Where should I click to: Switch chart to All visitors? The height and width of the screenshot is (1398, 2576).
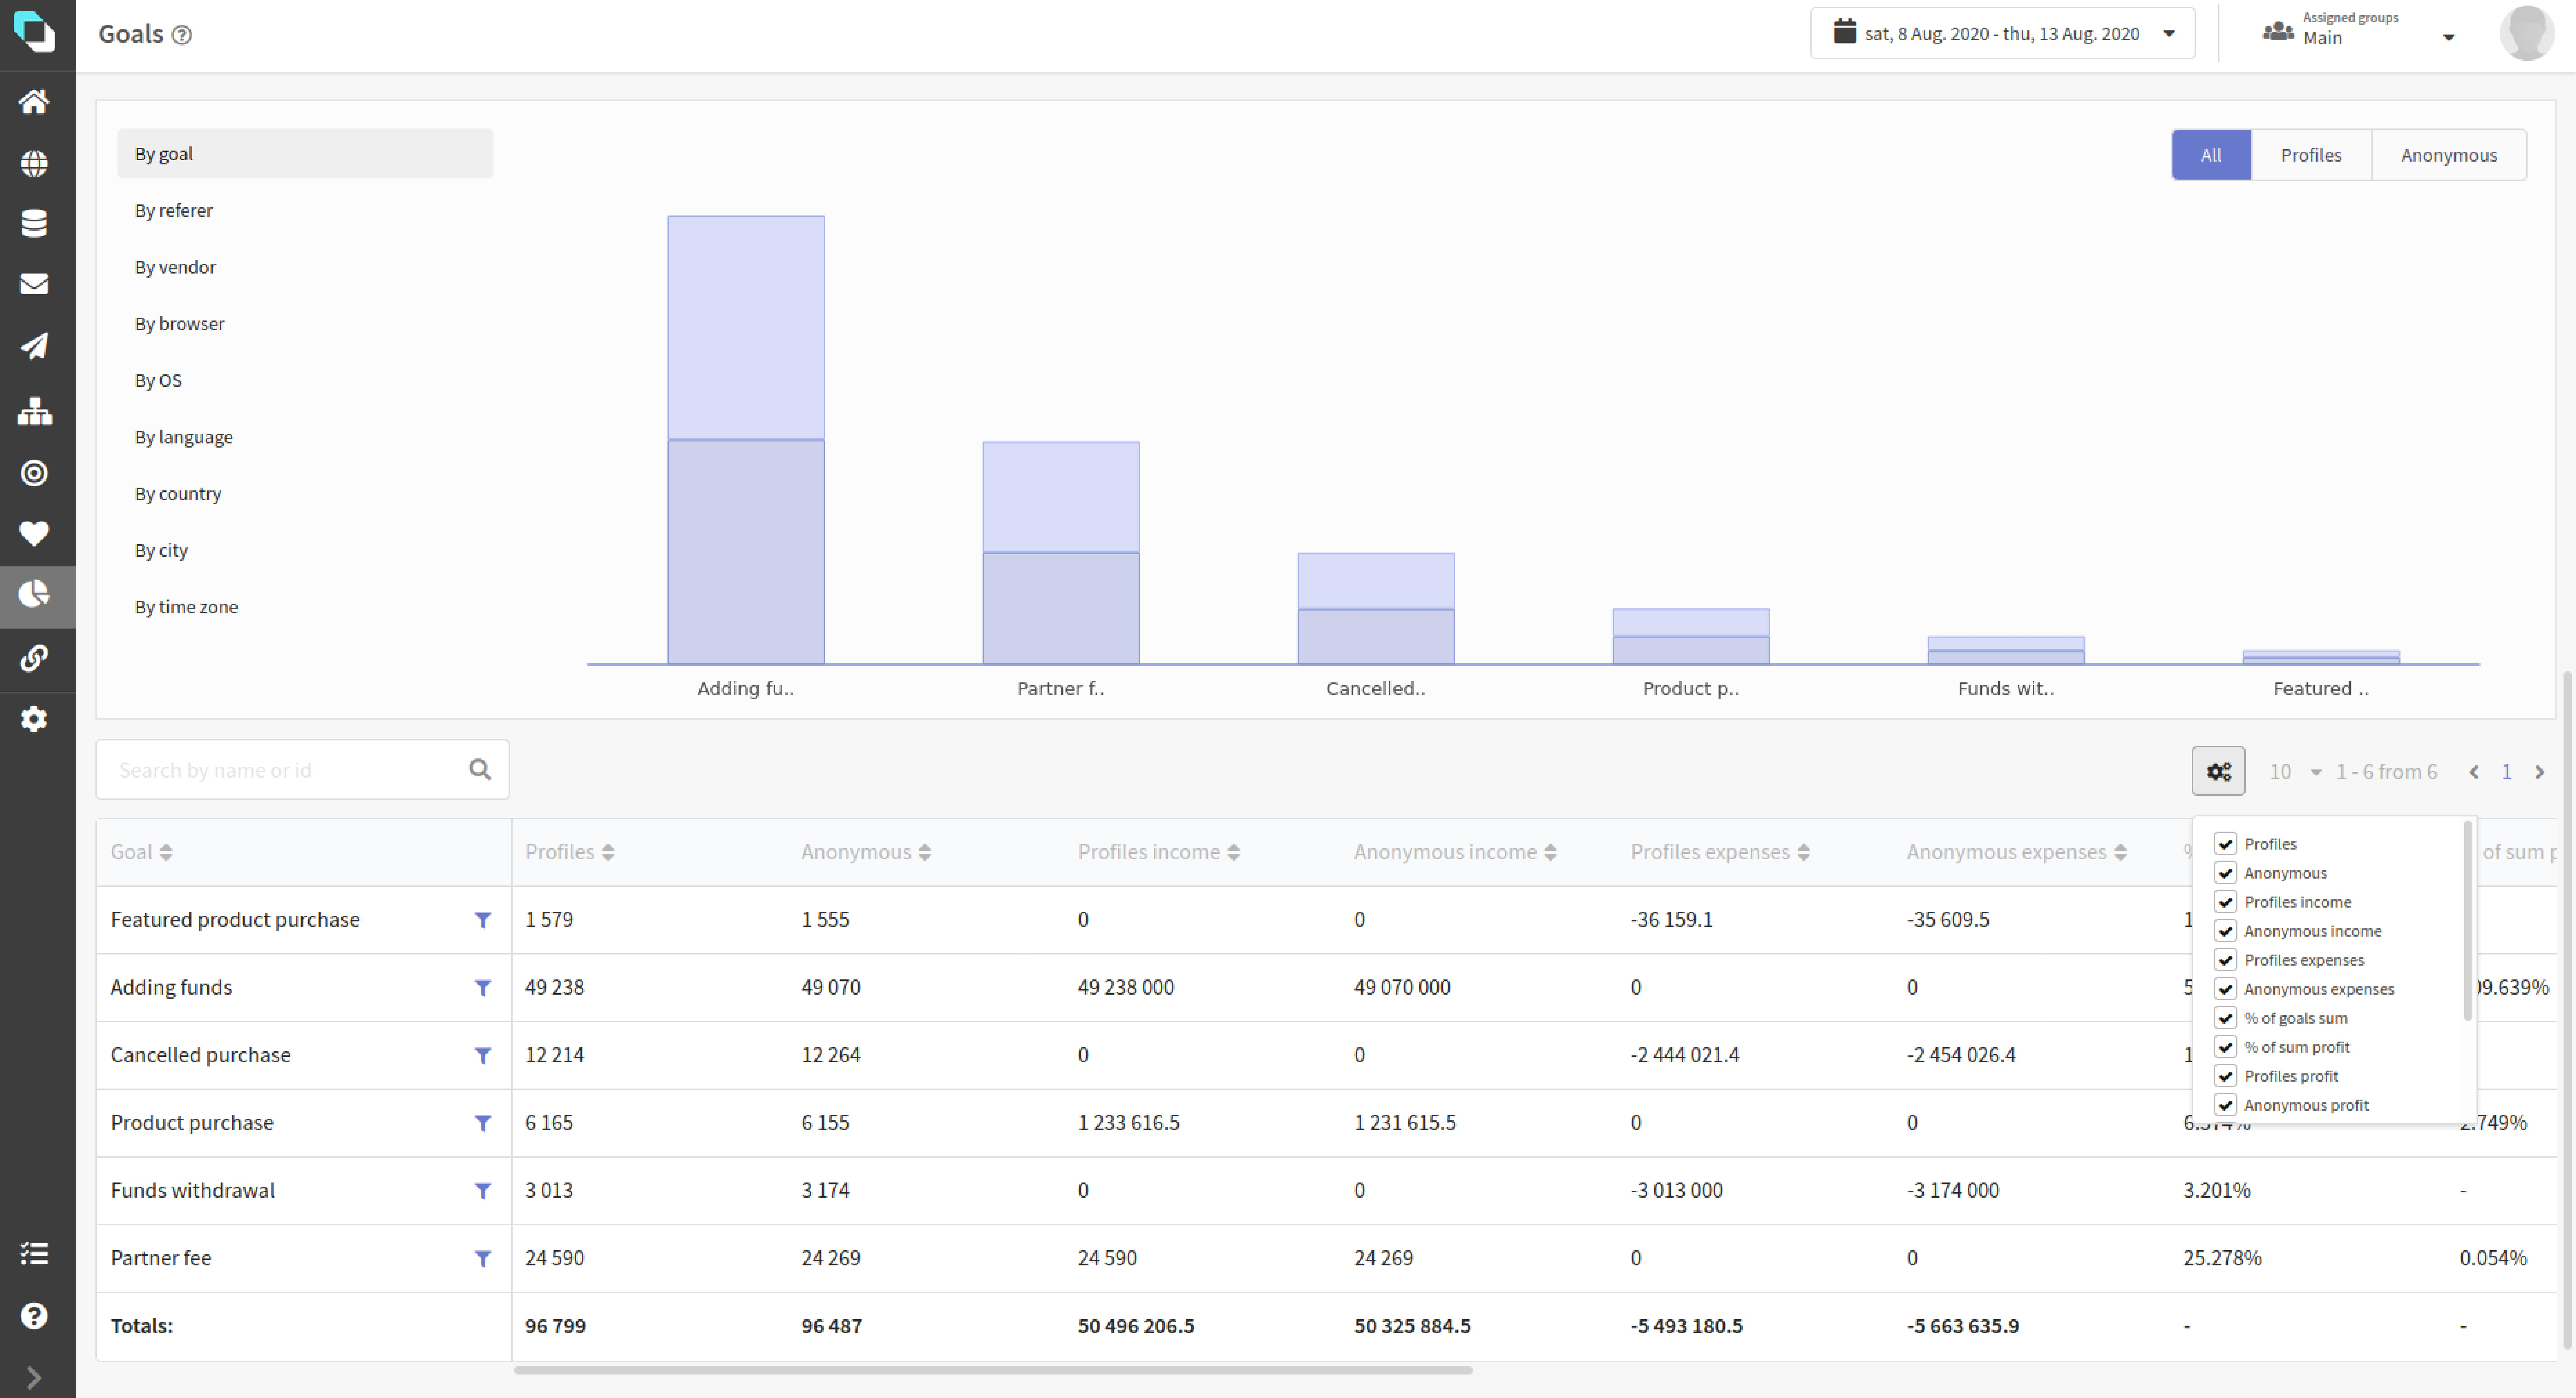[x=2211, y=155]
